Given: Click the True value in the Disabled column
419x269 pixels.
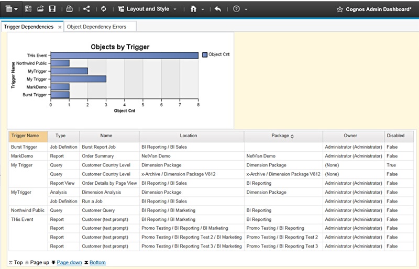Looking at the screenshot, I should 391,165.
